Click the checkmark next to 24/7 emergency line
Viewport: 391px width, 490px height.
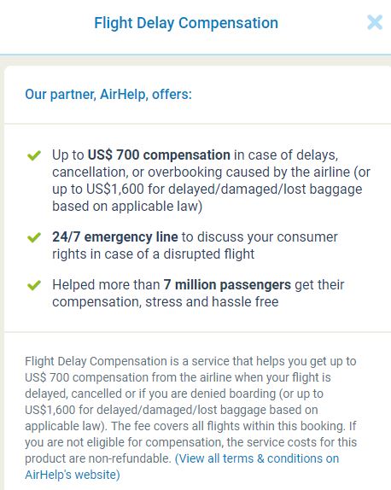coord(34,237)
